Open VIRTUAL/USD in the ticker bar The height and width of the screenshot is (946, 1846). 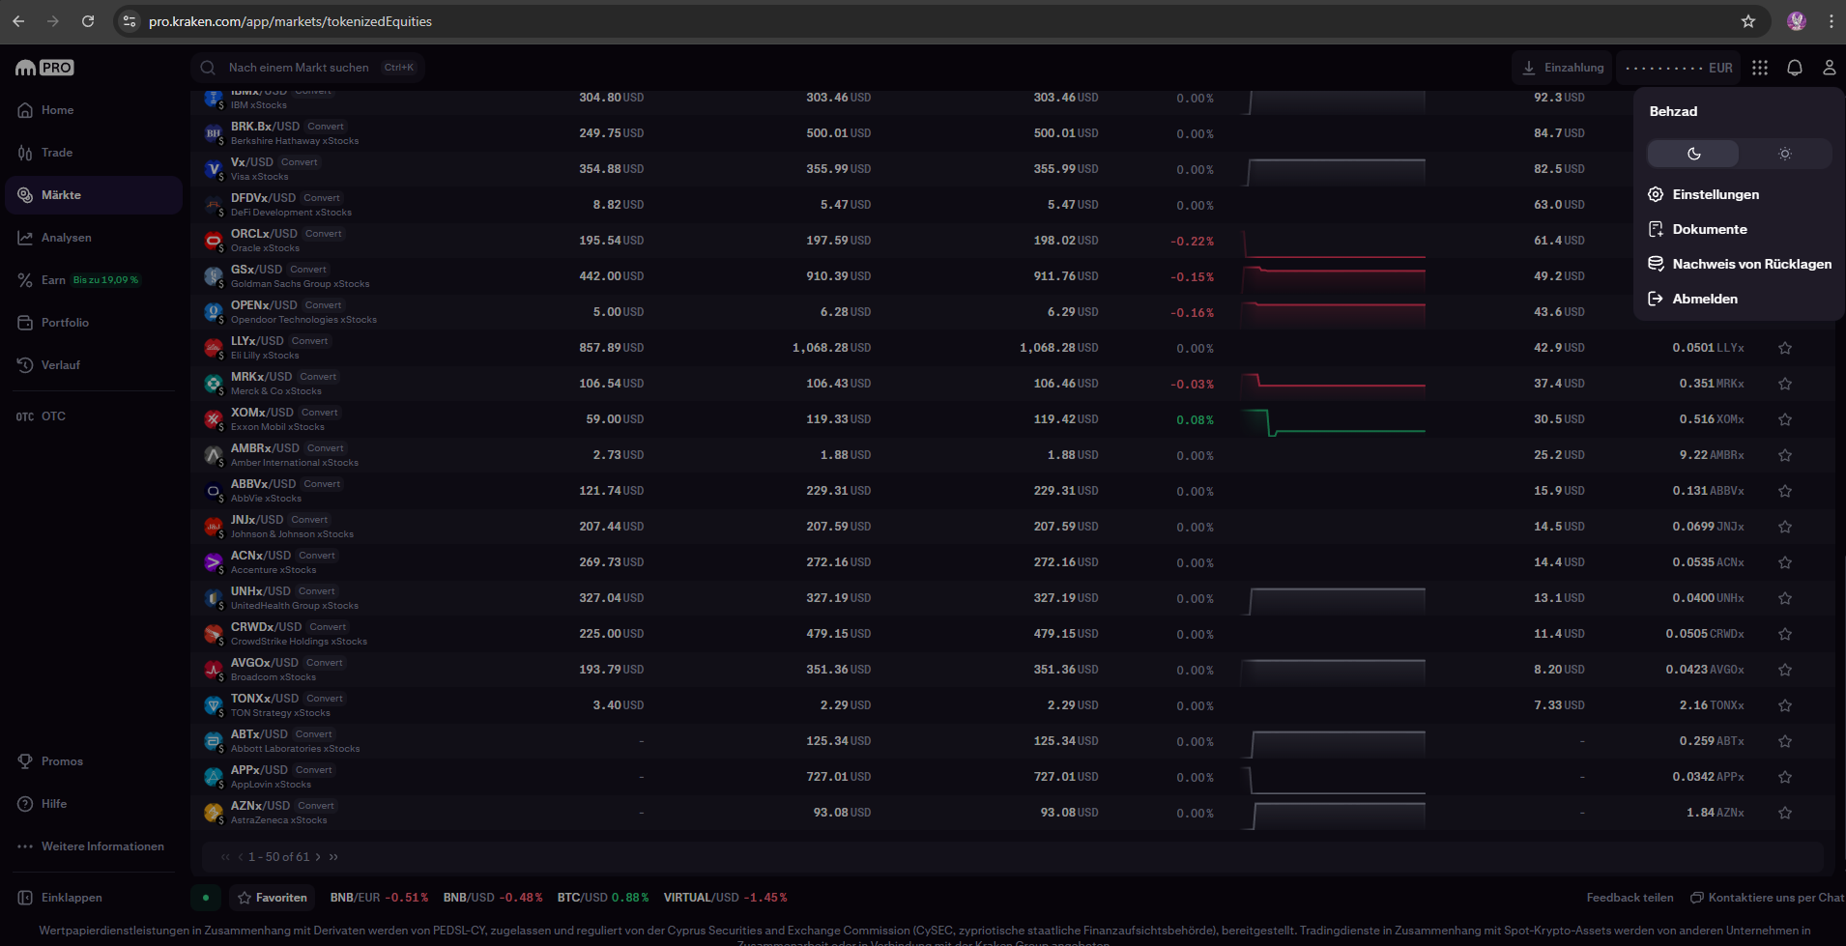coord(725,898)
